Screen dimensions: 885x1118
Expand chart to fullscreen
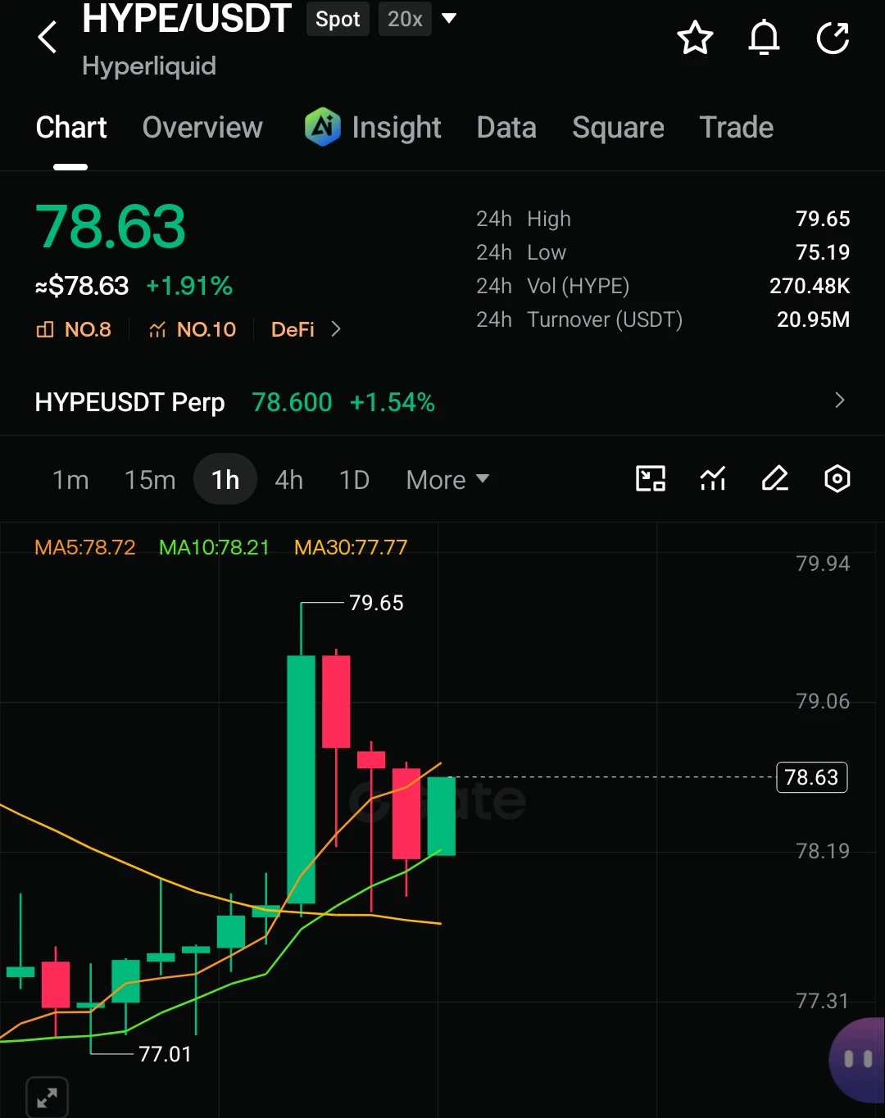click(x=47, y=1097)
